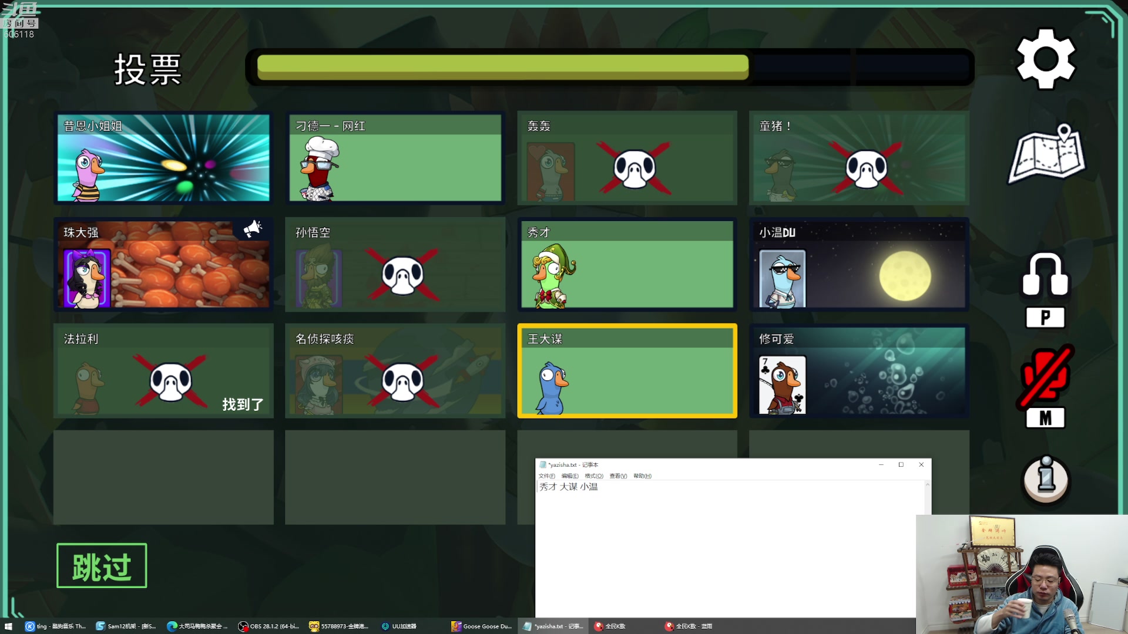Open 帮助(H) menu in Notepad
Screen dimensions: 1128x634
tap(642, 476)
